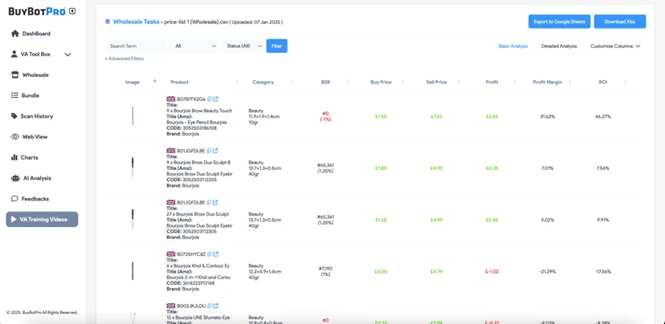665x324 pixels.
Task: Focus the Search Term input field
Action: coord(135,47)
